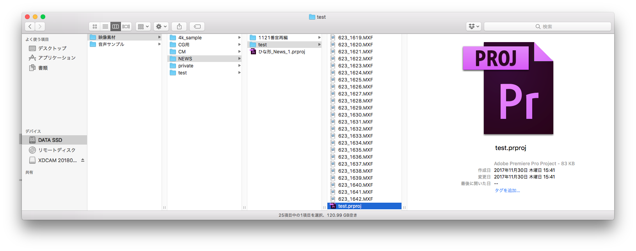This screenshot has width=636, height=251.
Task: Expand the CM folder arrow
Action: tap(239, 52)
